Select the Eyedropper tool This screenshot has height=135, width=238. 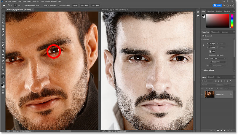pyautogui.click(x=3, y=32)
